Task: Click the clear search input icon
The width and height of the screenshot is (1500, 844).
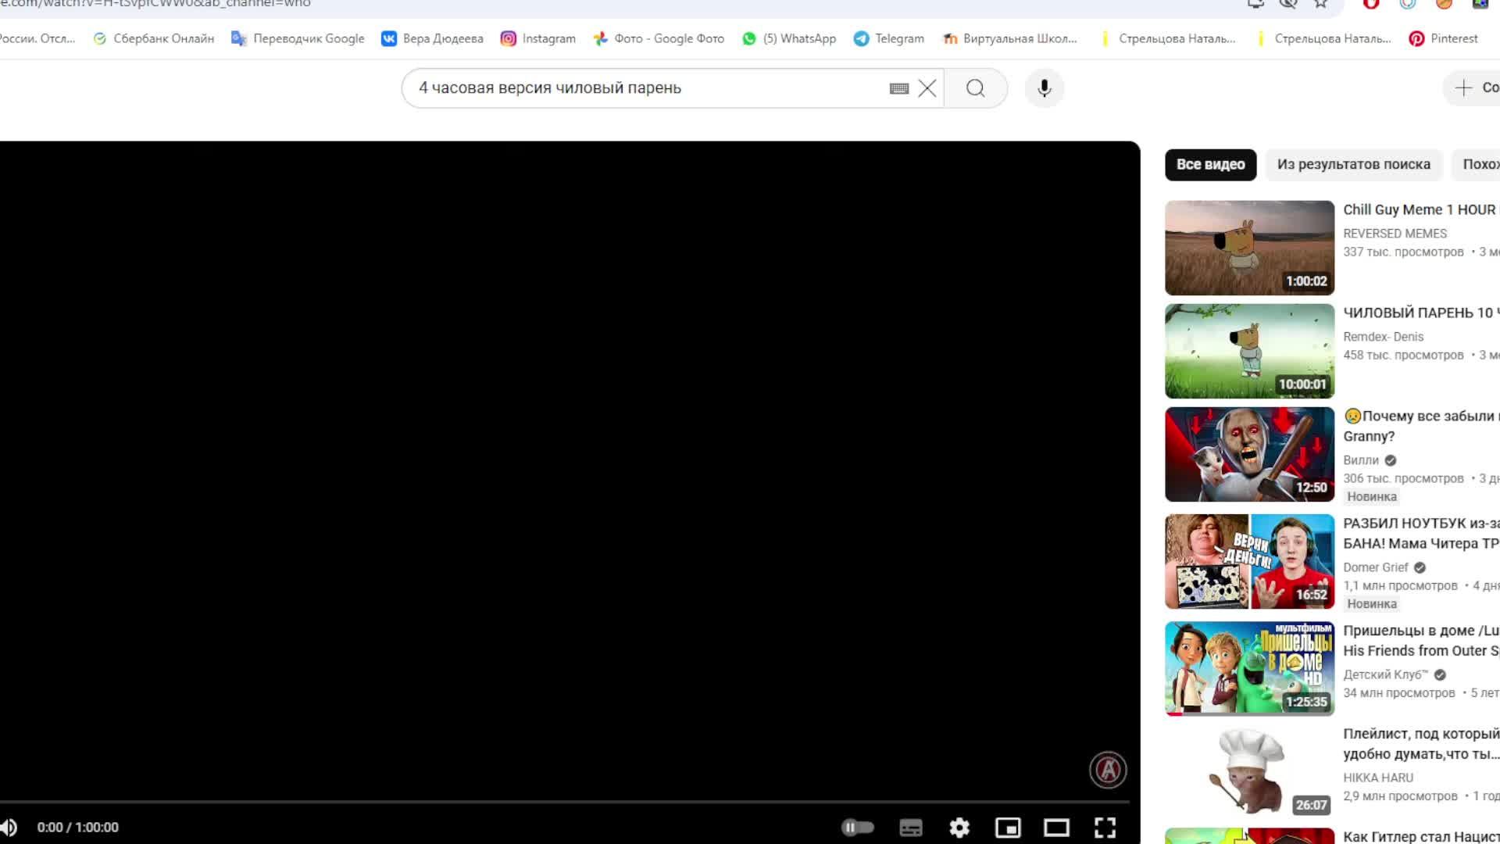Action: pos(926,88)
